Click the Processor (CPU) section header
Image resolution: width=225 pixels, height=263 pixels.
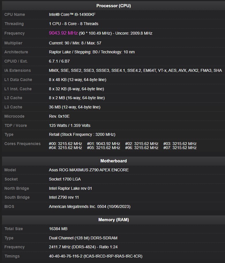(x=113, y=6)
